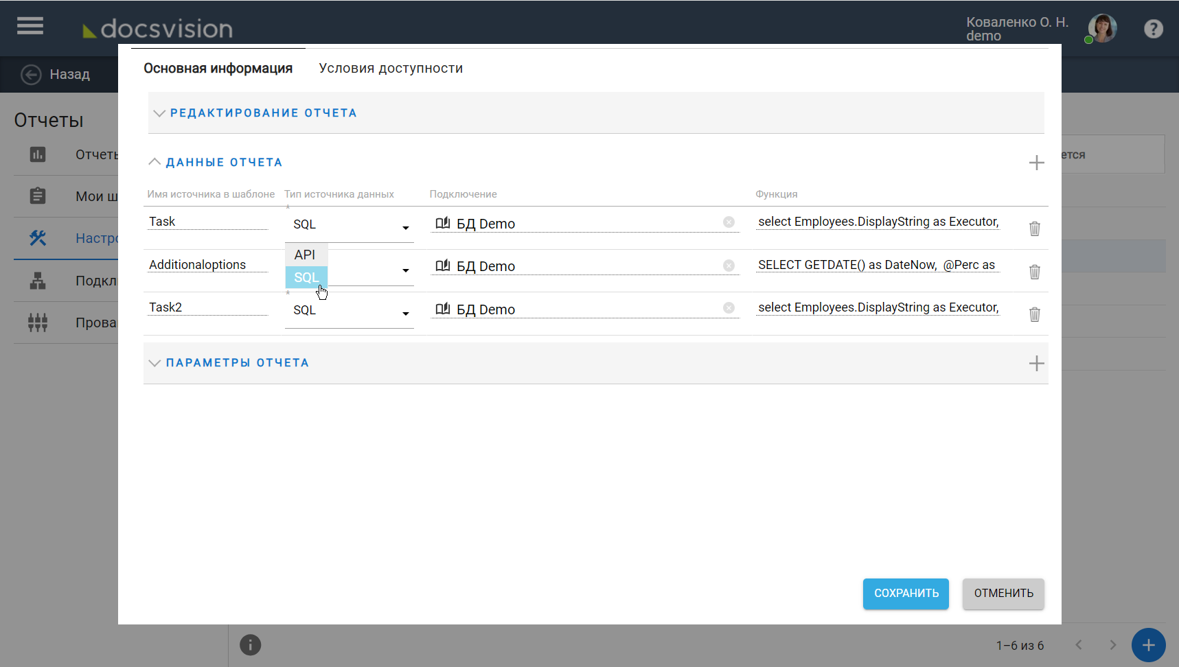Clear the connection in the Task row
This screenshot has height=667, width=1179.
(x=729, y=222)
